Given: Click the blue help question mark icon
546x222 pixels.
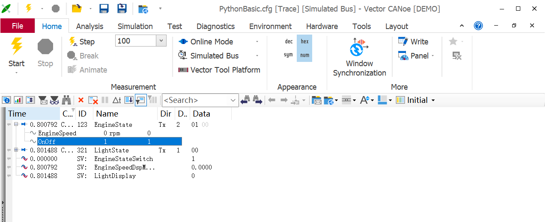Looking at the screenshot, I should point(478,26).
